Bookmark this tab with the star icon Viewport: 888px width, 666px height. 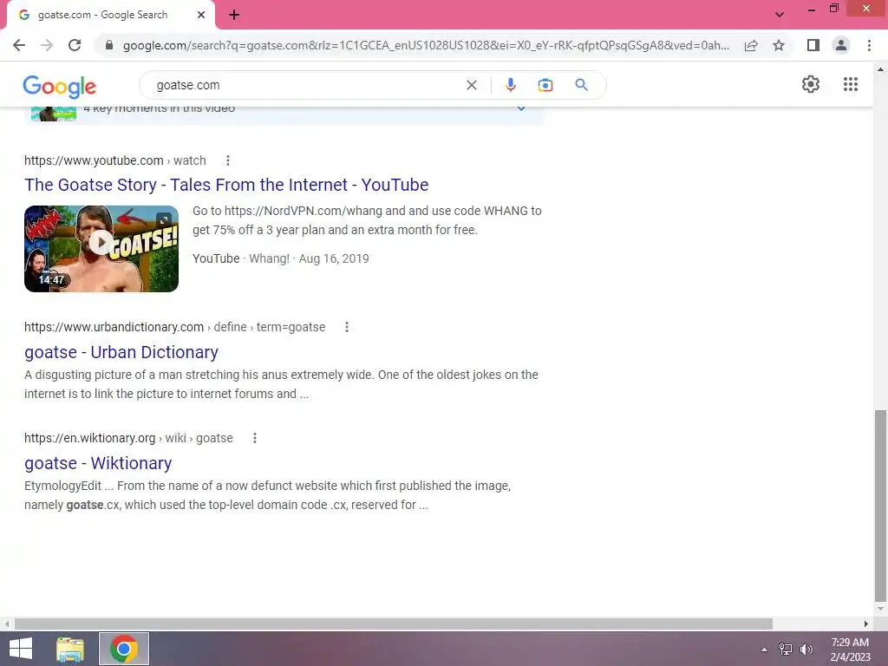(x=779, y=45)
